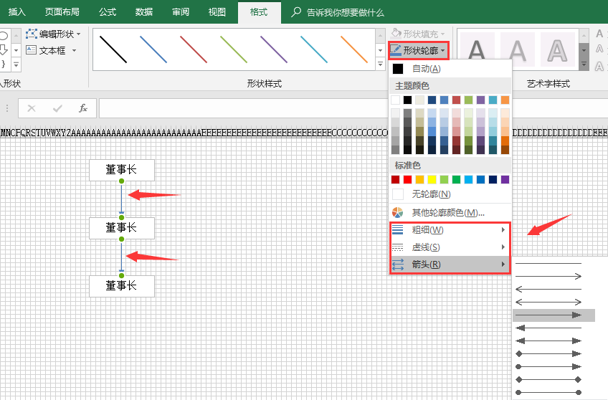The image size is (608, 400).
Task: Switch to the Format (格式) tab
Action: click(259, 12)
